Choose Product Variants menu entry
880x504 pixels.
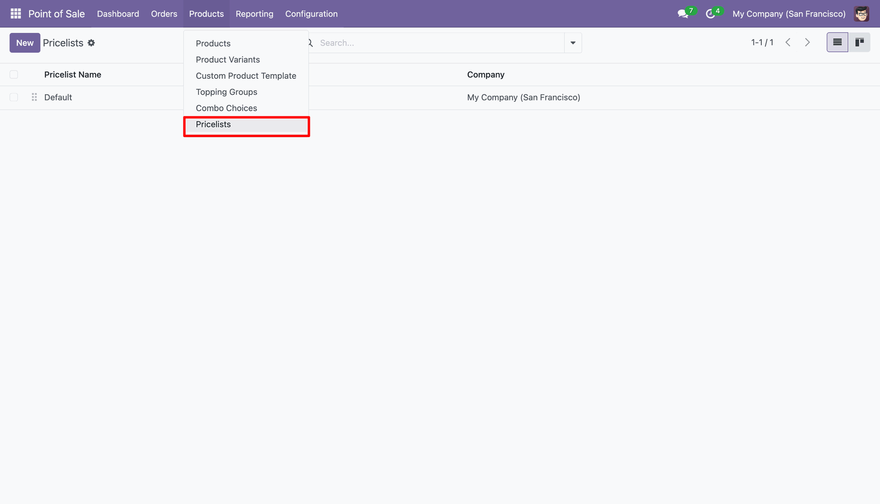228,60
